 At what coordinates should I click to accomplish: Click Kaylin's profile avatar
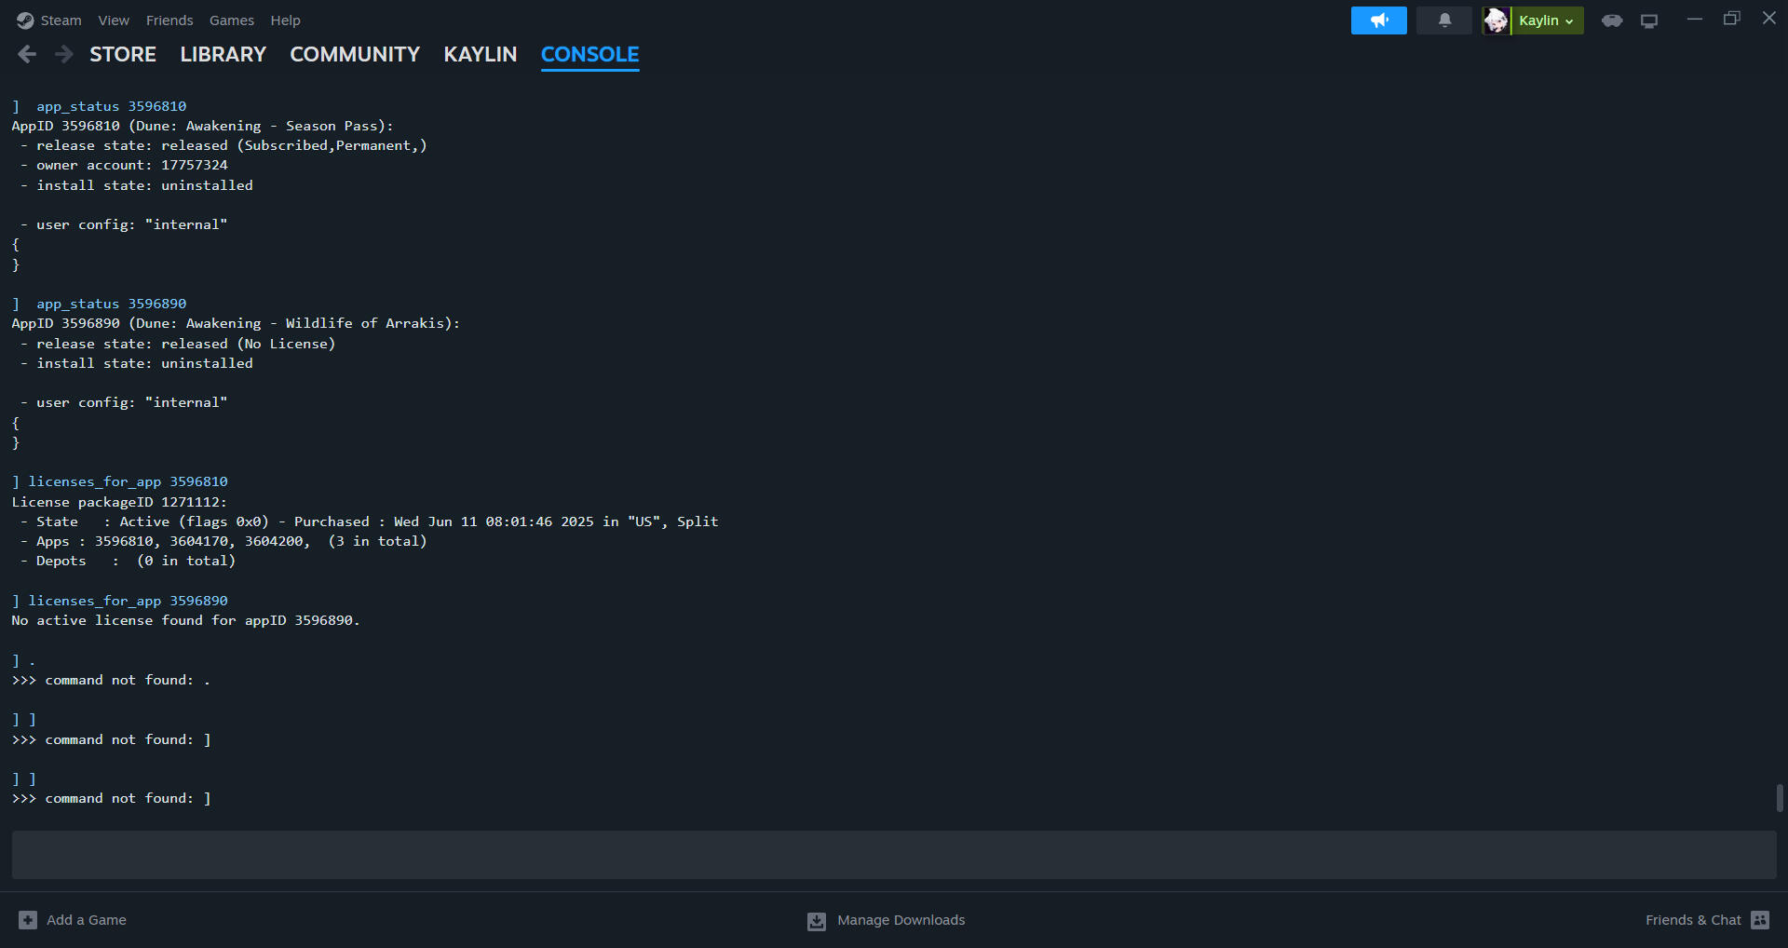click(1496, 20)
